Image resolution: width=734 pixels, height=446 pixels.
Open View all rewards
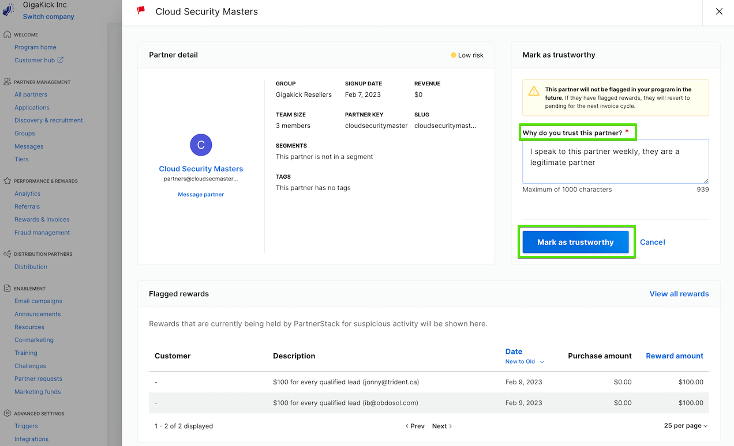tap(679, 293)
